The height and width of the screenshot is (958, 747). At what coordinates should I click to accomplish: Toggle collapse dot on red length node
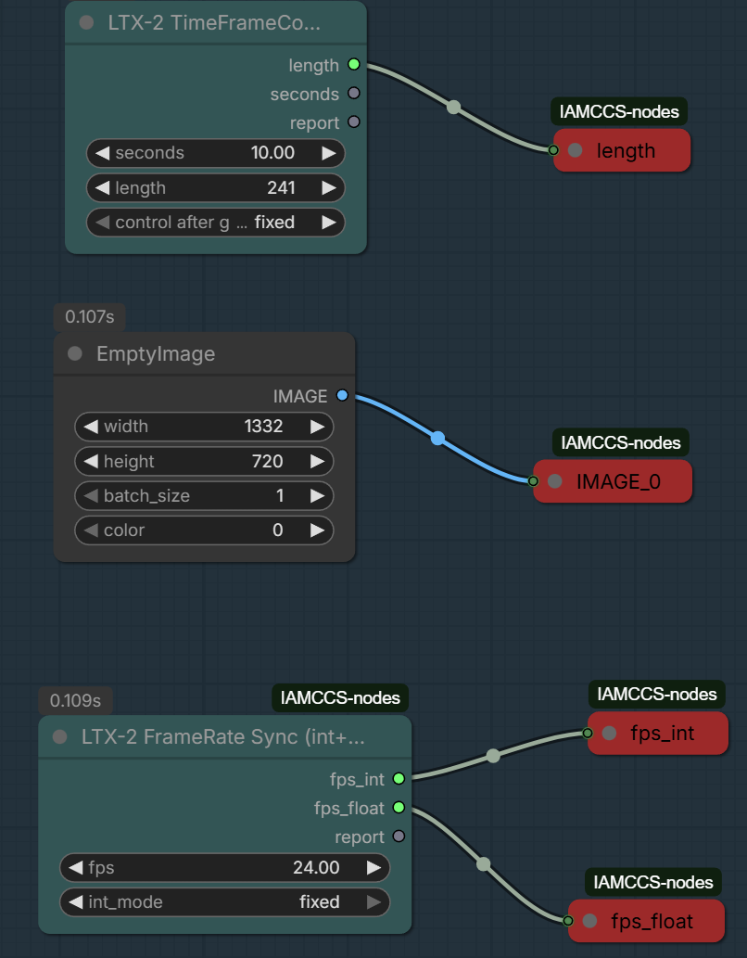tap(575, 150)
